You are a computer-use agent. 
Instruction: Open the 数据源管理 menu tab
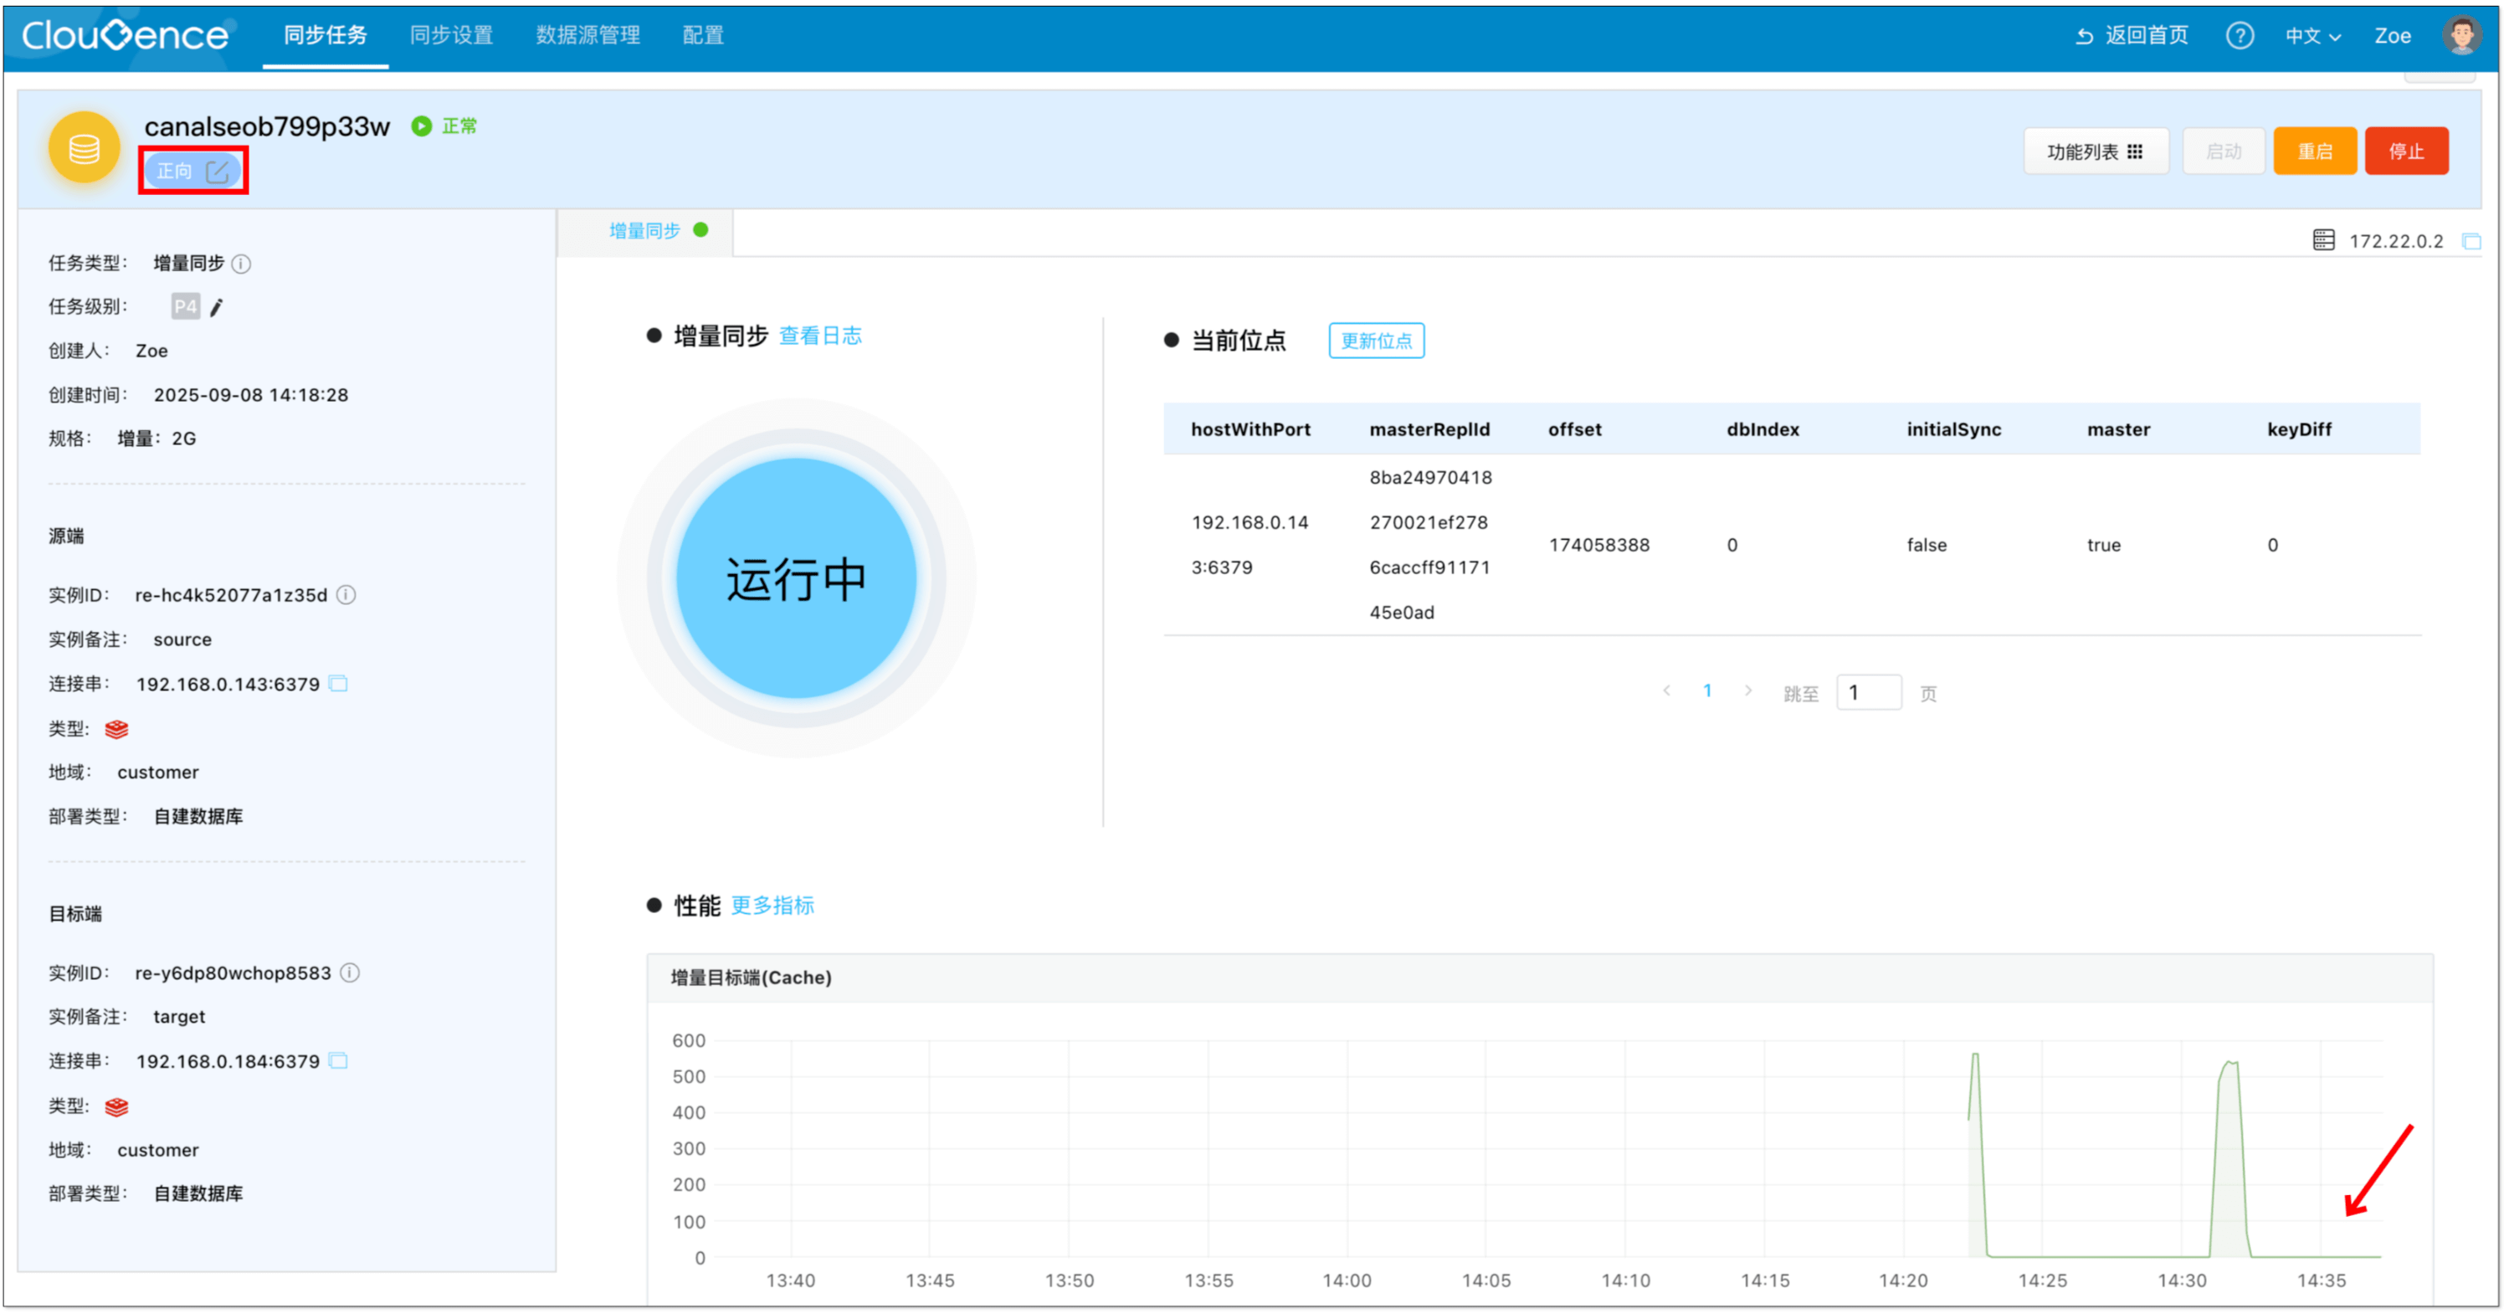(588, 36)
